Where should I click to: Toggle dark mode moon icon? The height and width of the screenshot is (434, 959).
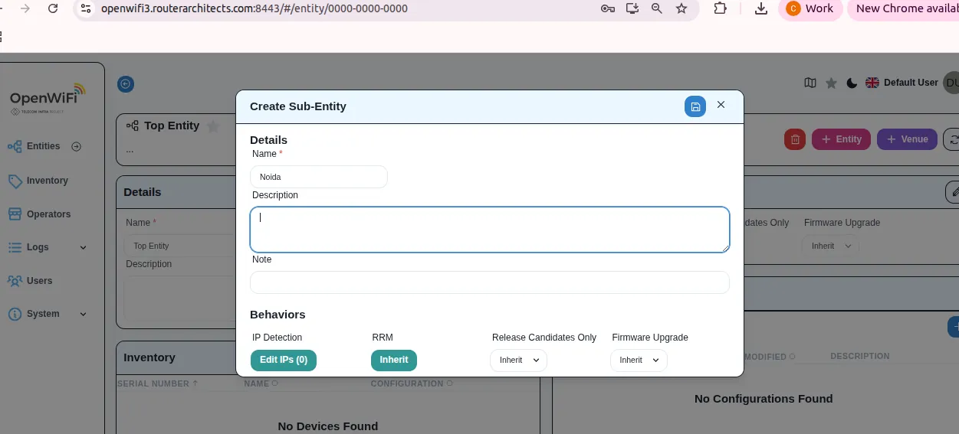852,83
